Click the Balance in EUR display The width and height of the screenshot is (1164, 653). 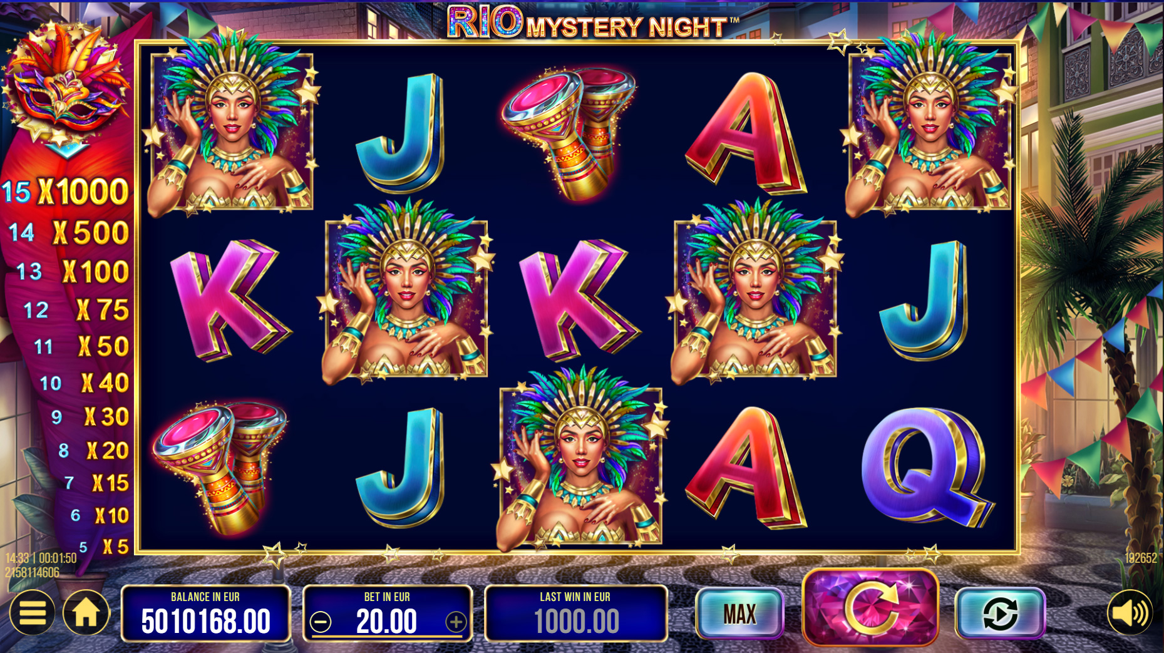click(205, 614)
